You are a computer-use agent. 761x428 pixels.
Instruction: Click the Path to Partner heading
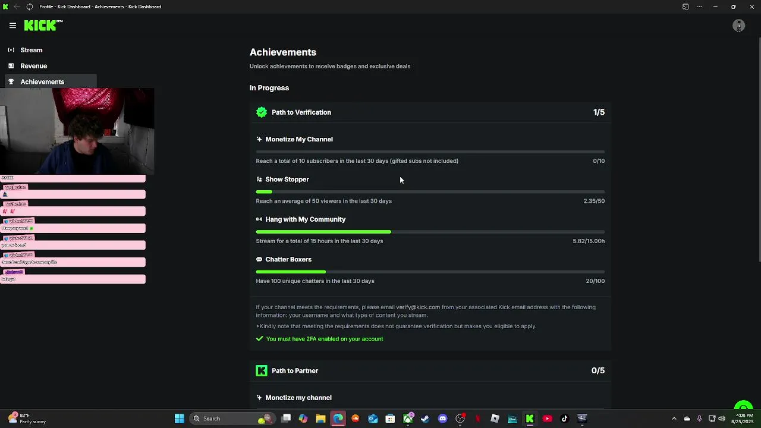(295, 371)
